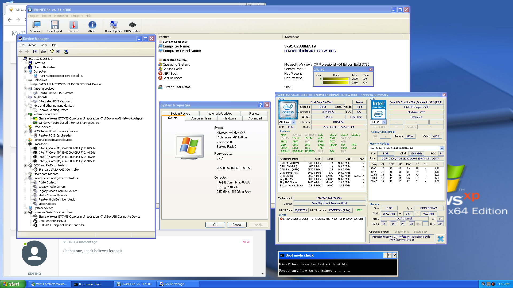Image resolution: width=513 pixels, height=288 pixels.
Task: Scan for hardware changes in Device Manager toolbar
Action: [66, 51]
